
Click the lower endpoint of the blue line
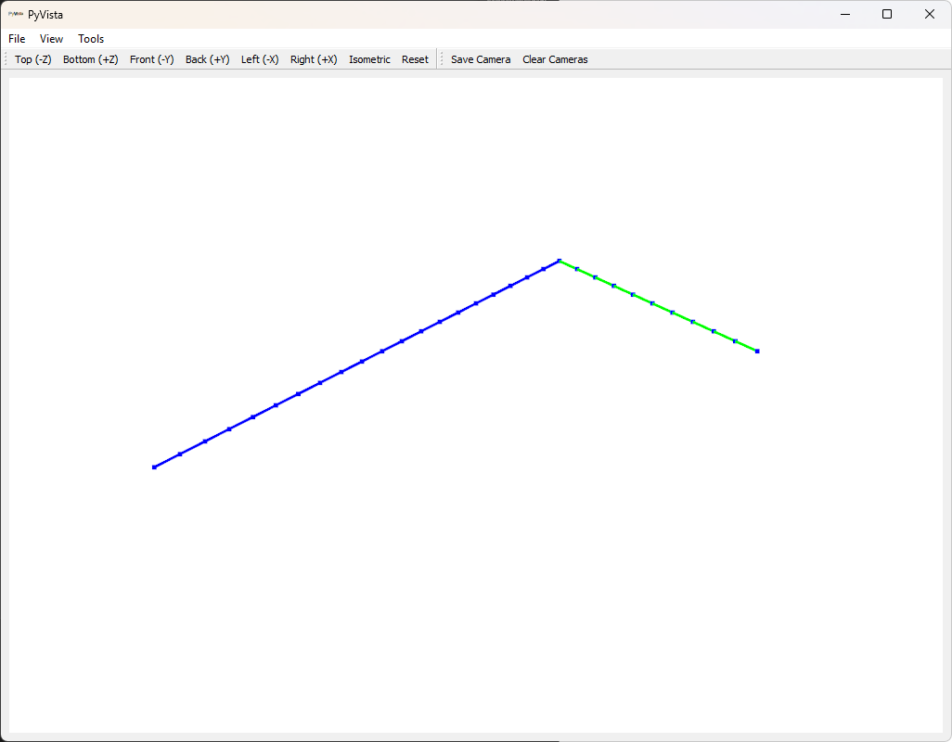154,467
